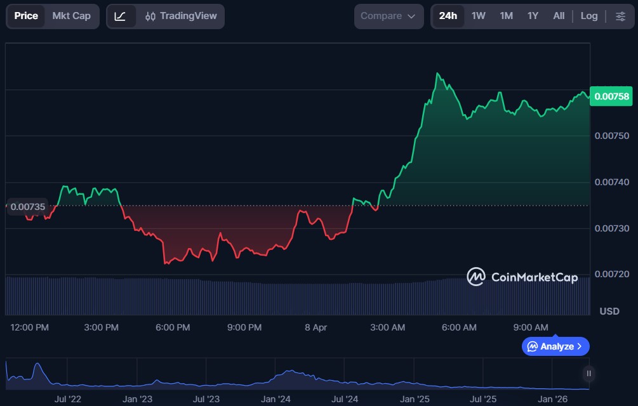Open chart settings sliders icon
This screenshot has height=406, width=638.
coord(620,16)
